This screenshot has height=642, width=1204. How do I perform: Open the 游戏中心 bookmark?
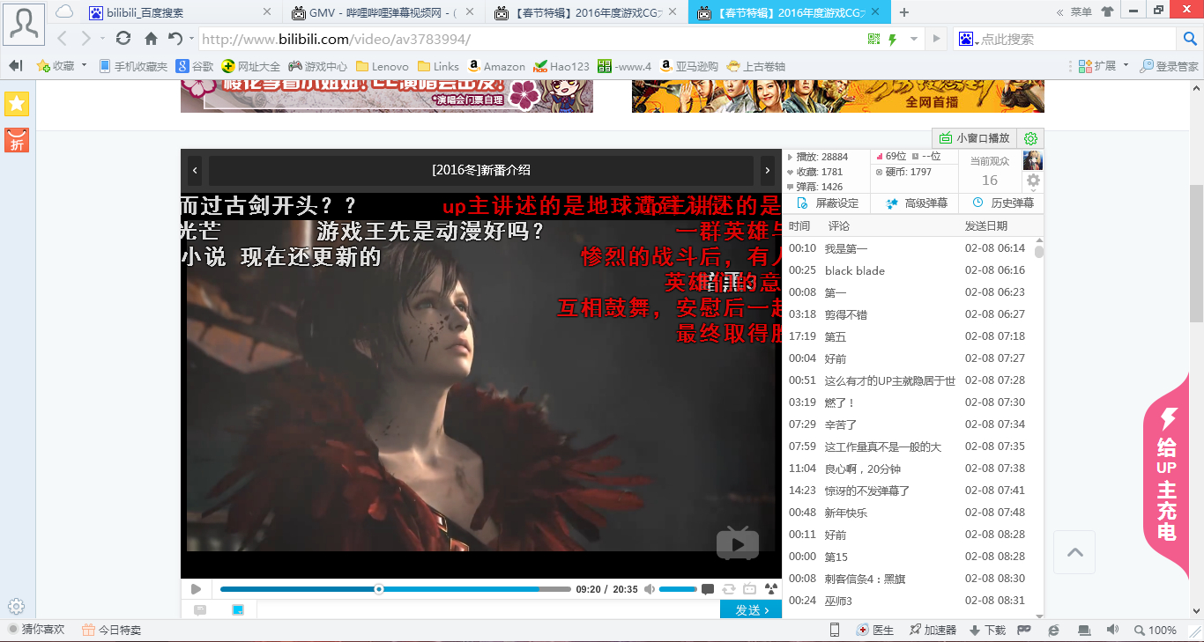[318, 66]
